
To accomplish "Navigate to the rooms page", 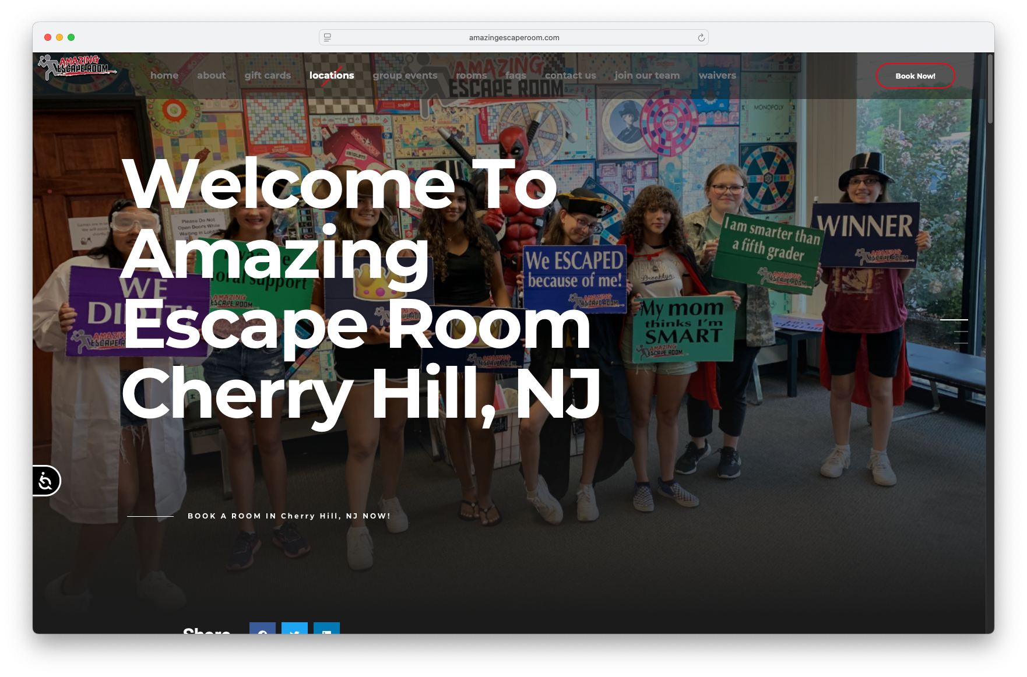I will click(471, 76).
